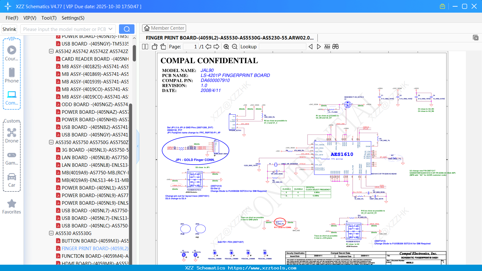Screen dimensions: 482x271
Task: Open MB ASSY-(401939)-AS5741 schematic
Action: 95,81
